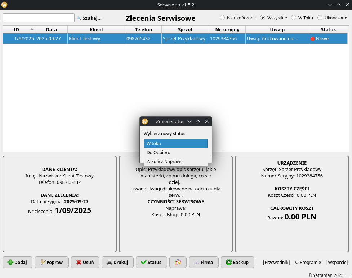Open the unlabeled colorful settings icon button
Viewport: 352px width, 278px height.
(x=178, y=262)
